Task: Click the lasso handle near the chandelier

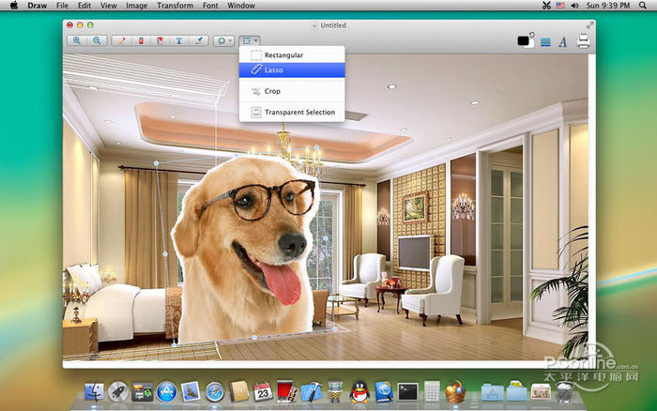Action: click(x=317, y=147)
